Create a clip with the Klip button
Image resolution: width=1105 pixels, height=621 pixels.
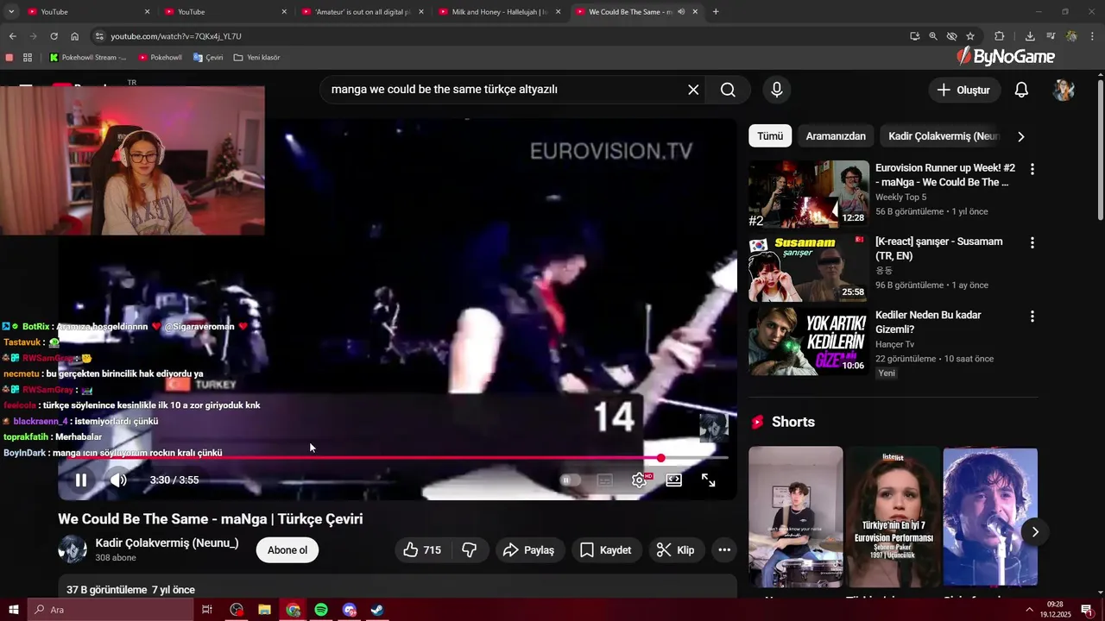pyautogui.click(x=676, y=550)
